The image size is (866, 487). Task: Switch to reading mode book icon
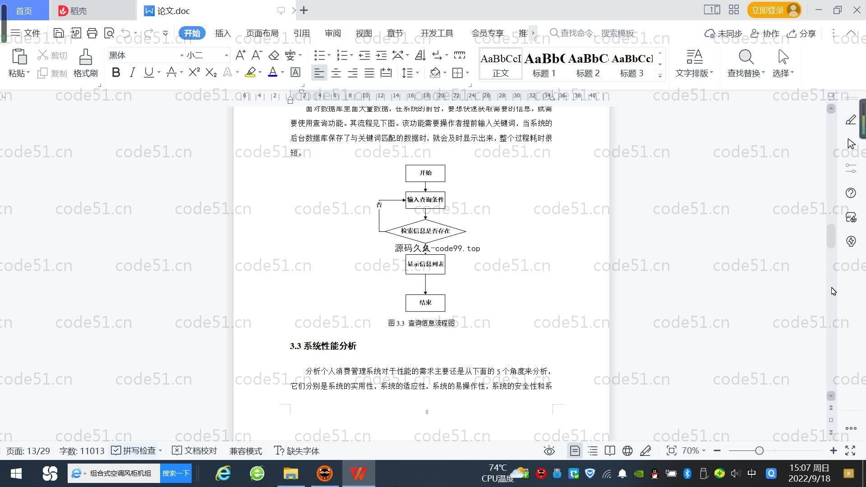click(x=610, y=451)
